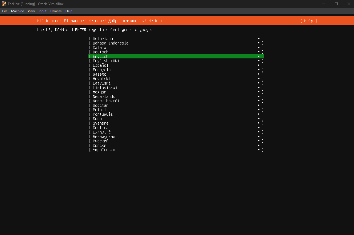Choose English (UK) from language list
Viewport: 354px width, 235px height.
(x=106, y=61)
